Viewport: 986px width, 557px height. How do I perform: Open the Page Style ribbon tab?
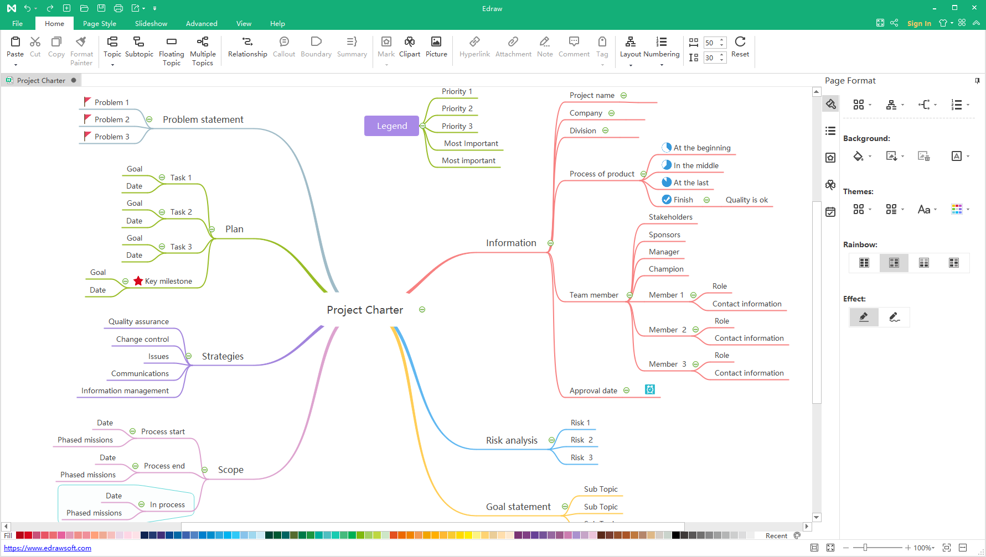(x=100, y=24)
